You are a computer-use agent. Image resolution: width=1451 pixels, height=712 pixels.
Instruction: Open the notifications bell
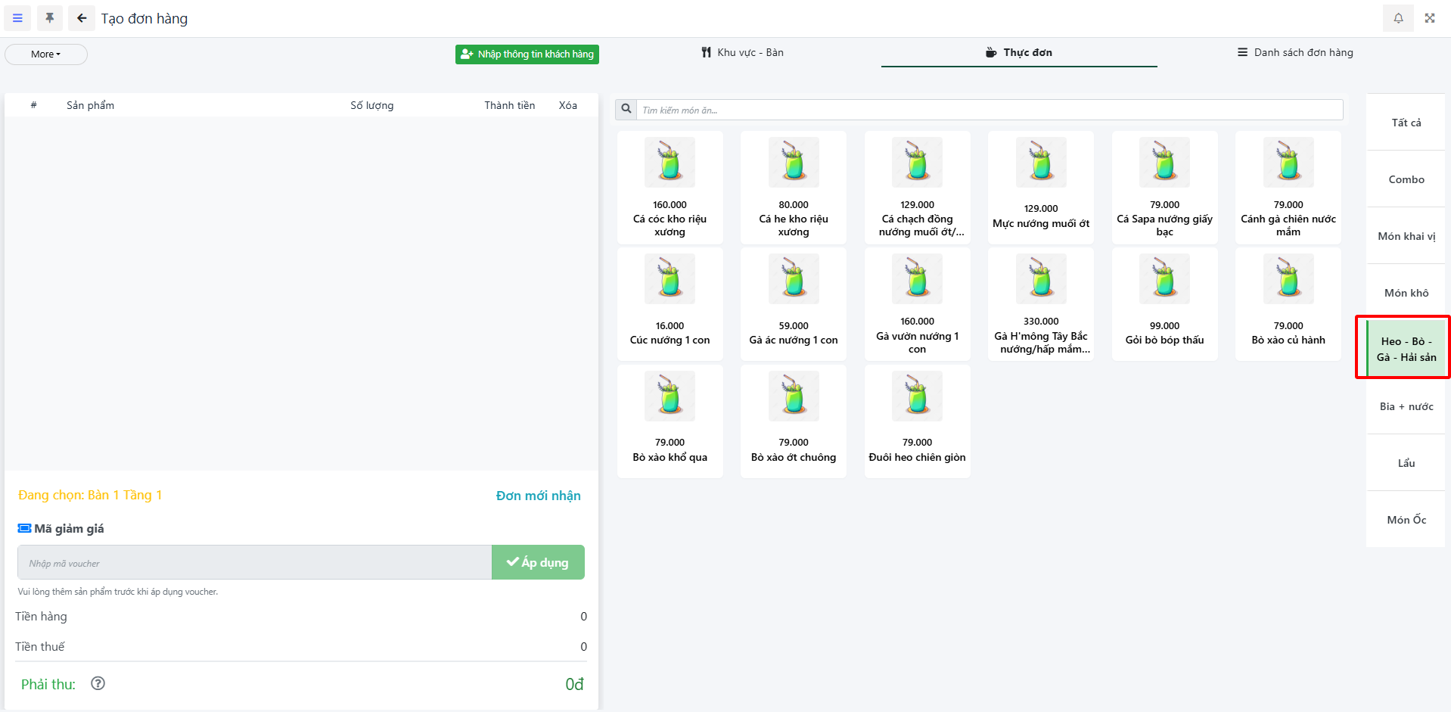[x=1398, y=18]
